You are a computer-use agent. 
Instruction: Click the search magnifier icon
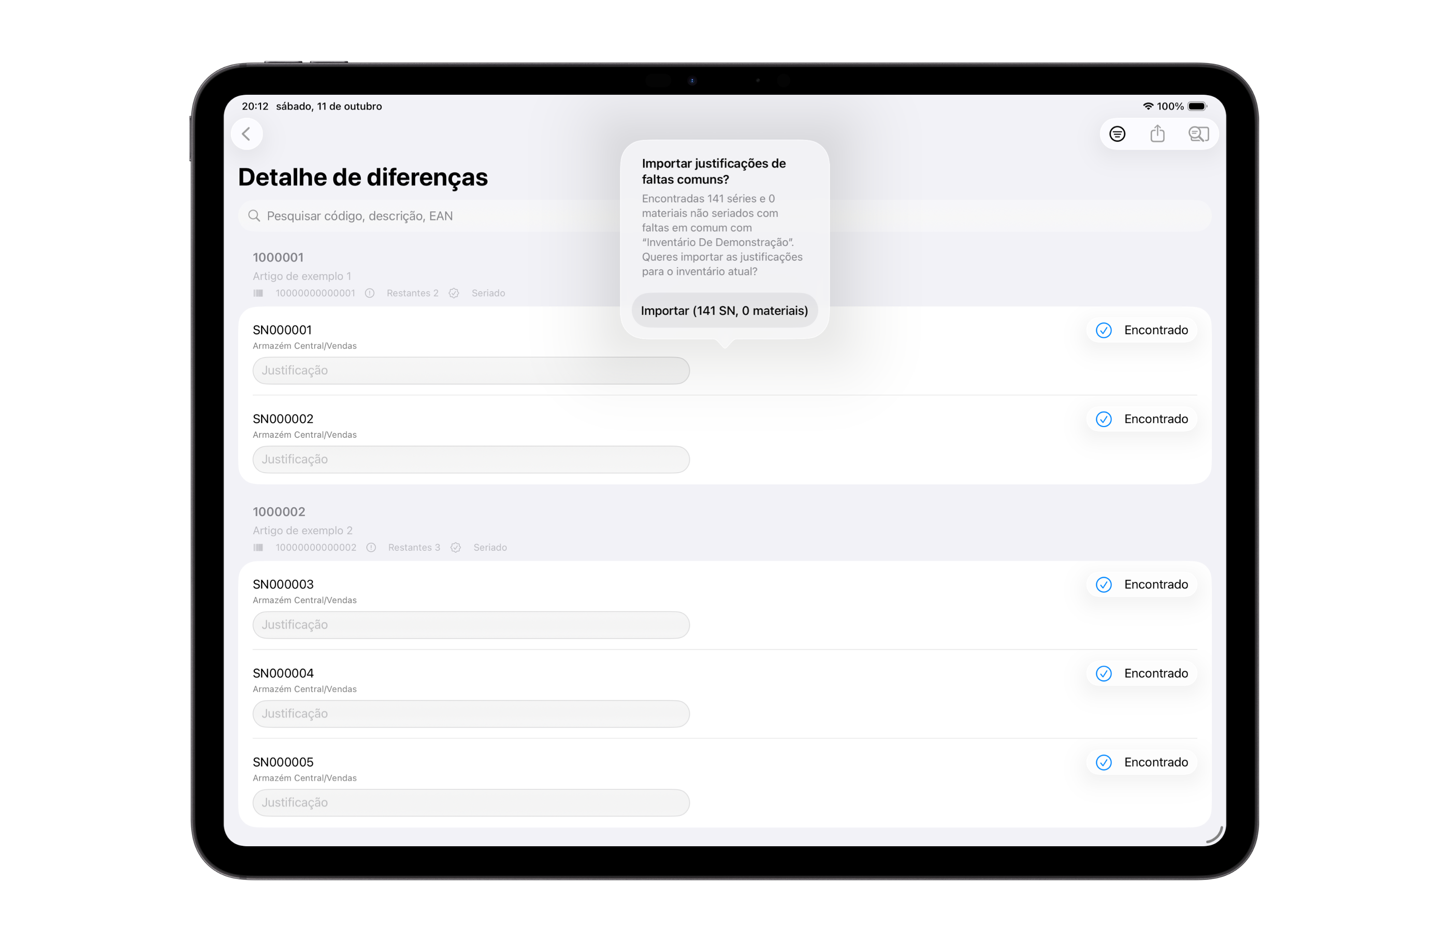[x=254, y=216]
